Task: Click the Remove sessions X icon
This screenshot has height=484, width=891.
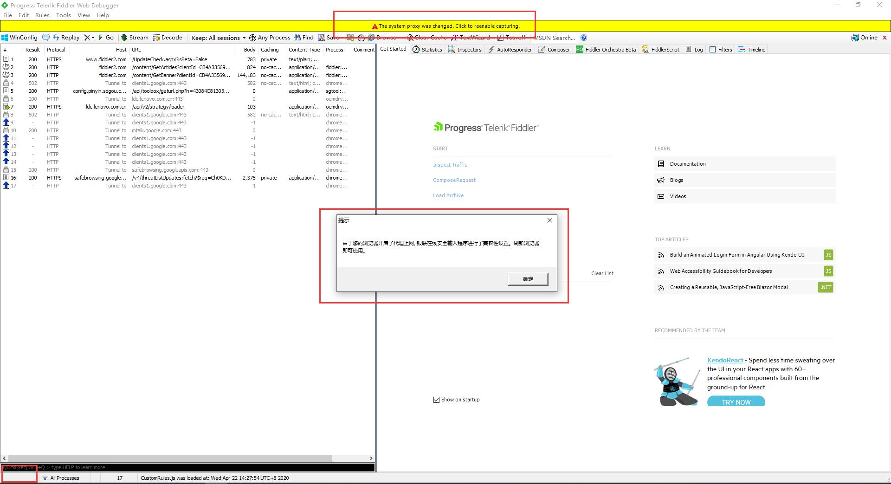Action: click(87, 38)
